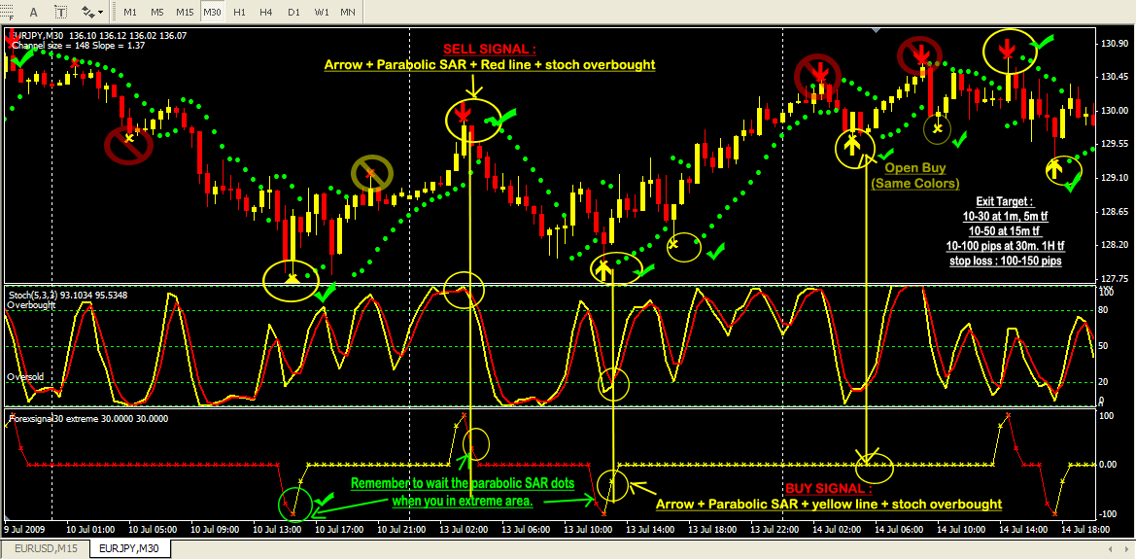Click the Fibonacci tool icon in toolbar
Screen dimensions: 1136x559
[9, 12]
